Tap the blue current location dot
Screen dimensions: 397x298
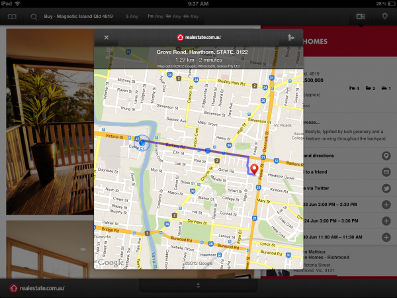point(142,142)
